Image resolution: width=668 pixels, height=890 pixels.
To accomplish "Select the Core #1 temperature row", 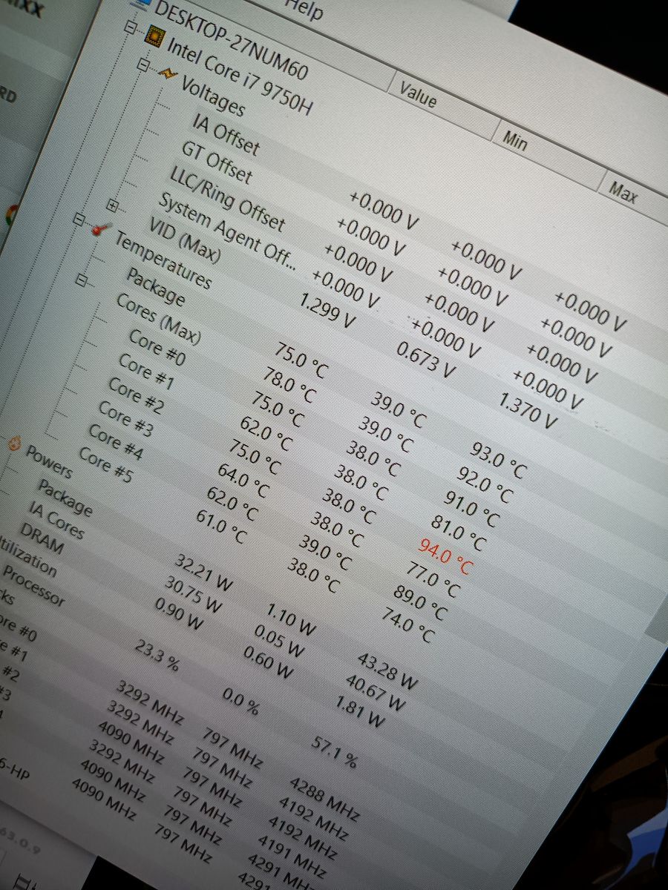I will (x=146, y=370).
